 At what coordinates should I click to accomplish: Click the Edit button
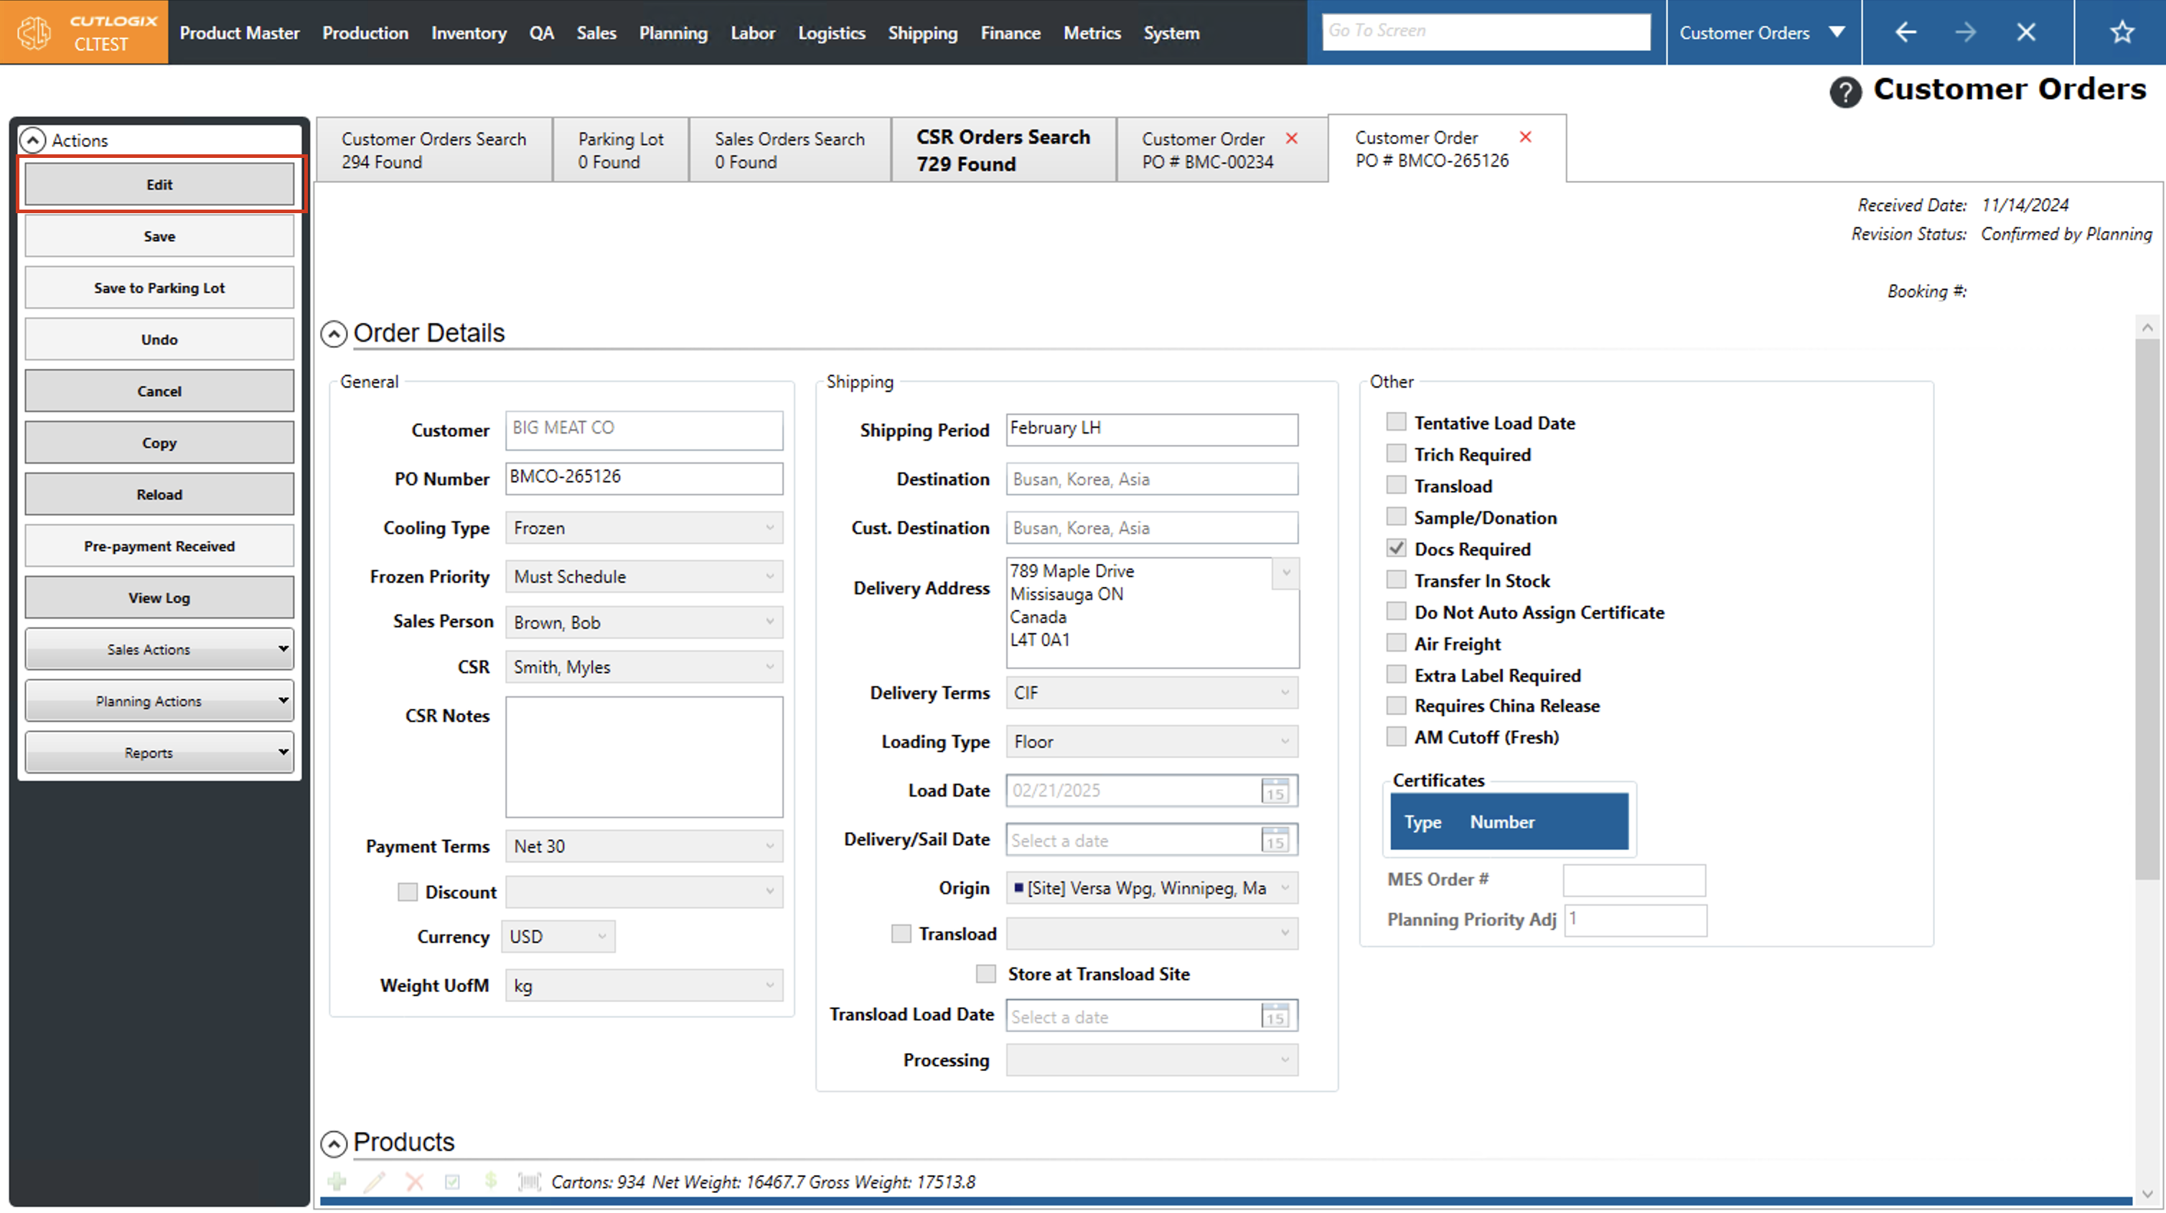159,184
